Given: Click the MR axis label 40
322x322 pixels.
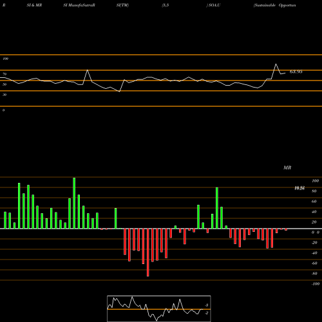Looking at the screenshot, I should (314, 212).
